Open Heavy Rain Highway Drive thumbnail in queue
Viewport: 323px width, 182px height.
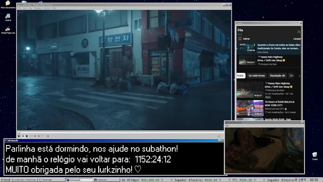coord(247,60)
